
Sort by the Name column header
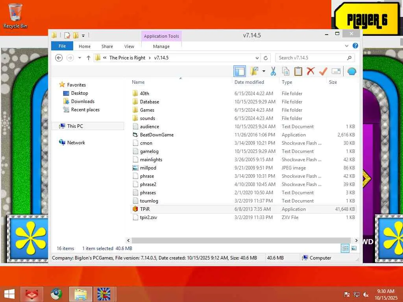[138, 82]
